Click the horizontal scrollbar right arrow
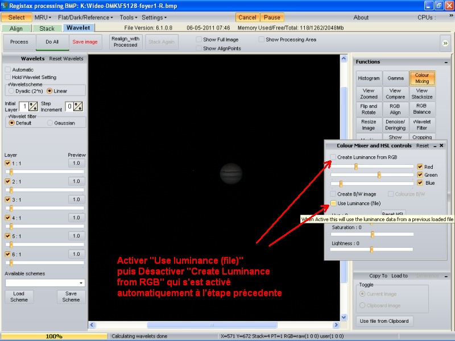455x341 pixels. (x=336, y=325)
